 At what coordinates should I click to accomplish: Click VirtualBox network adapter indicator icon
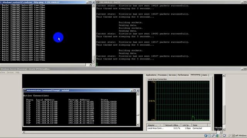(217, 135)
